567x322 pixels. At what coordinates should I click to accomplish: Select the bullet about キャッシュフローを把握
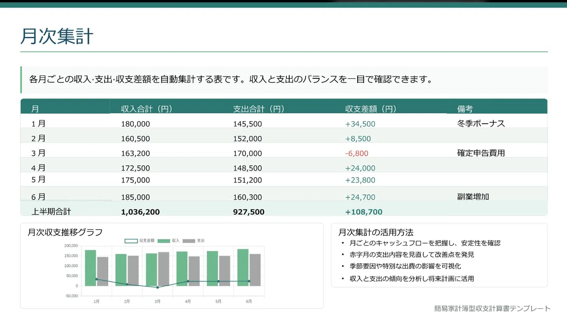click(425, 243)
